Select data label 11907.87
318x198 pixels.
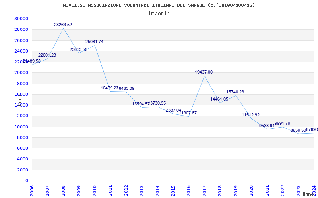click(x=188, y=113)
